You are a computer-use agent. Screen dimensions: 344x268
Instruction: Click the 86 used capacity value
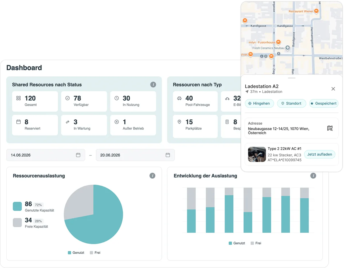point(28,204)
